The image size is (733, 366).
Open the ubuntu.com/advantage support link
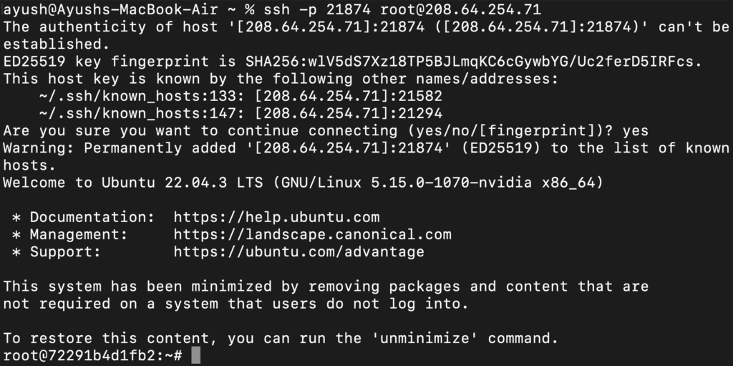click(x=298, y=251)
